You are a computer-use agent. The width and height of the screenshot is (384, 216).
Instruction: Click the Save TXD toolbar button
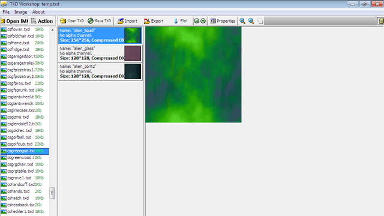[100, 21]
